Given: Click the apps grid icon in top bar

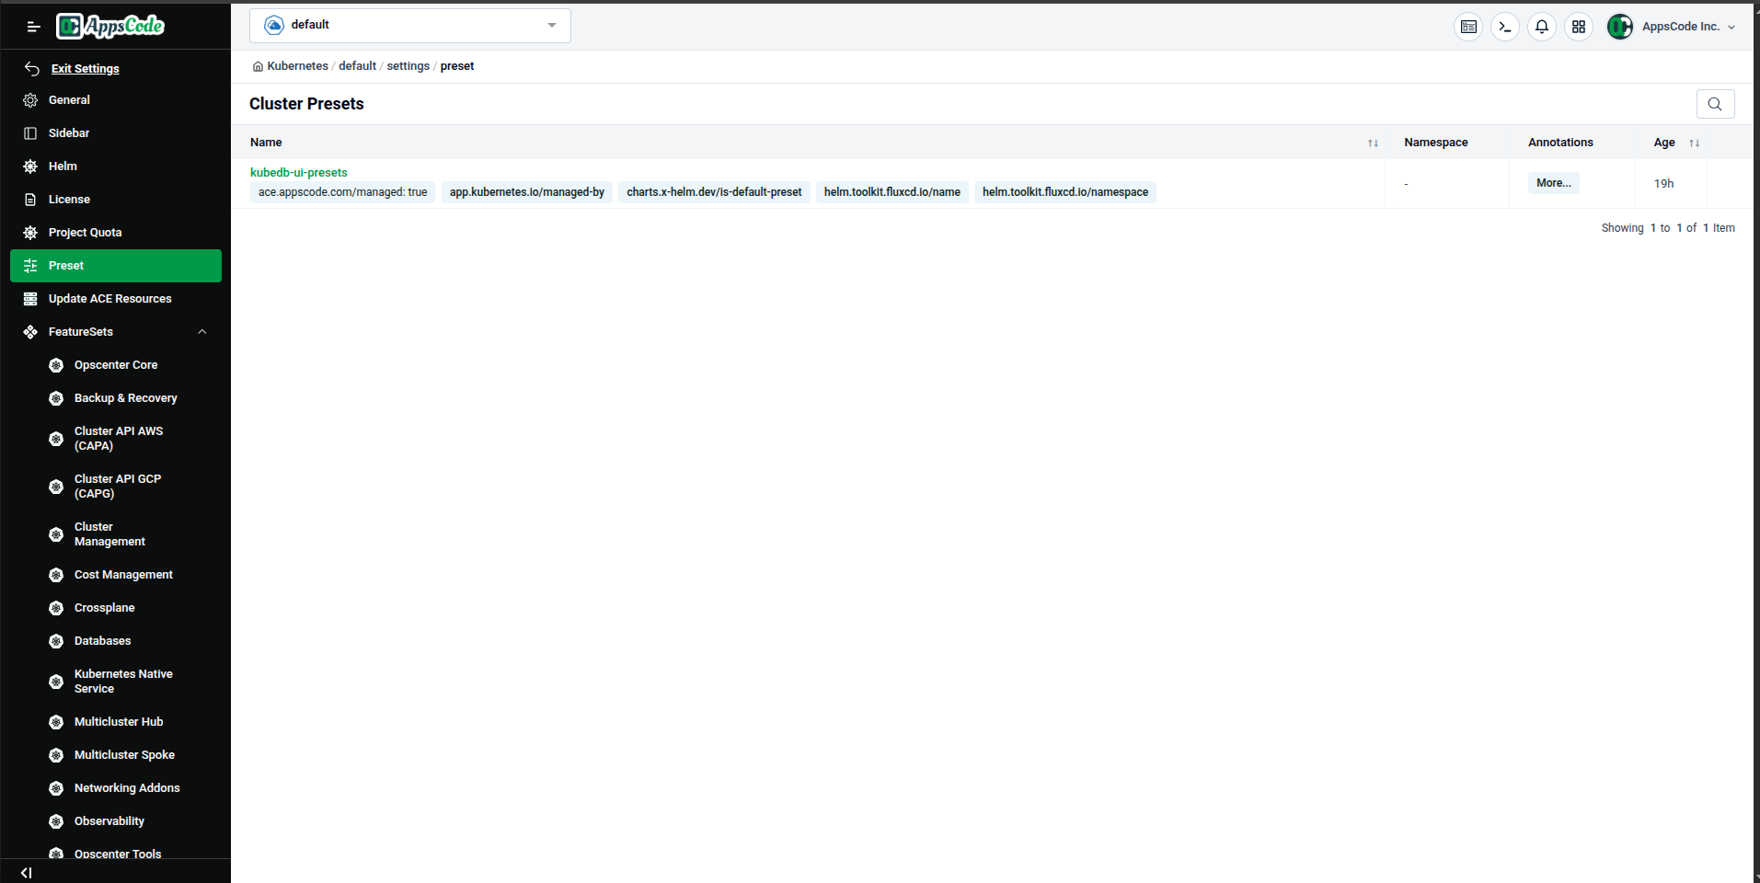Looking at the screenshot, I should tap(1578, 27).
